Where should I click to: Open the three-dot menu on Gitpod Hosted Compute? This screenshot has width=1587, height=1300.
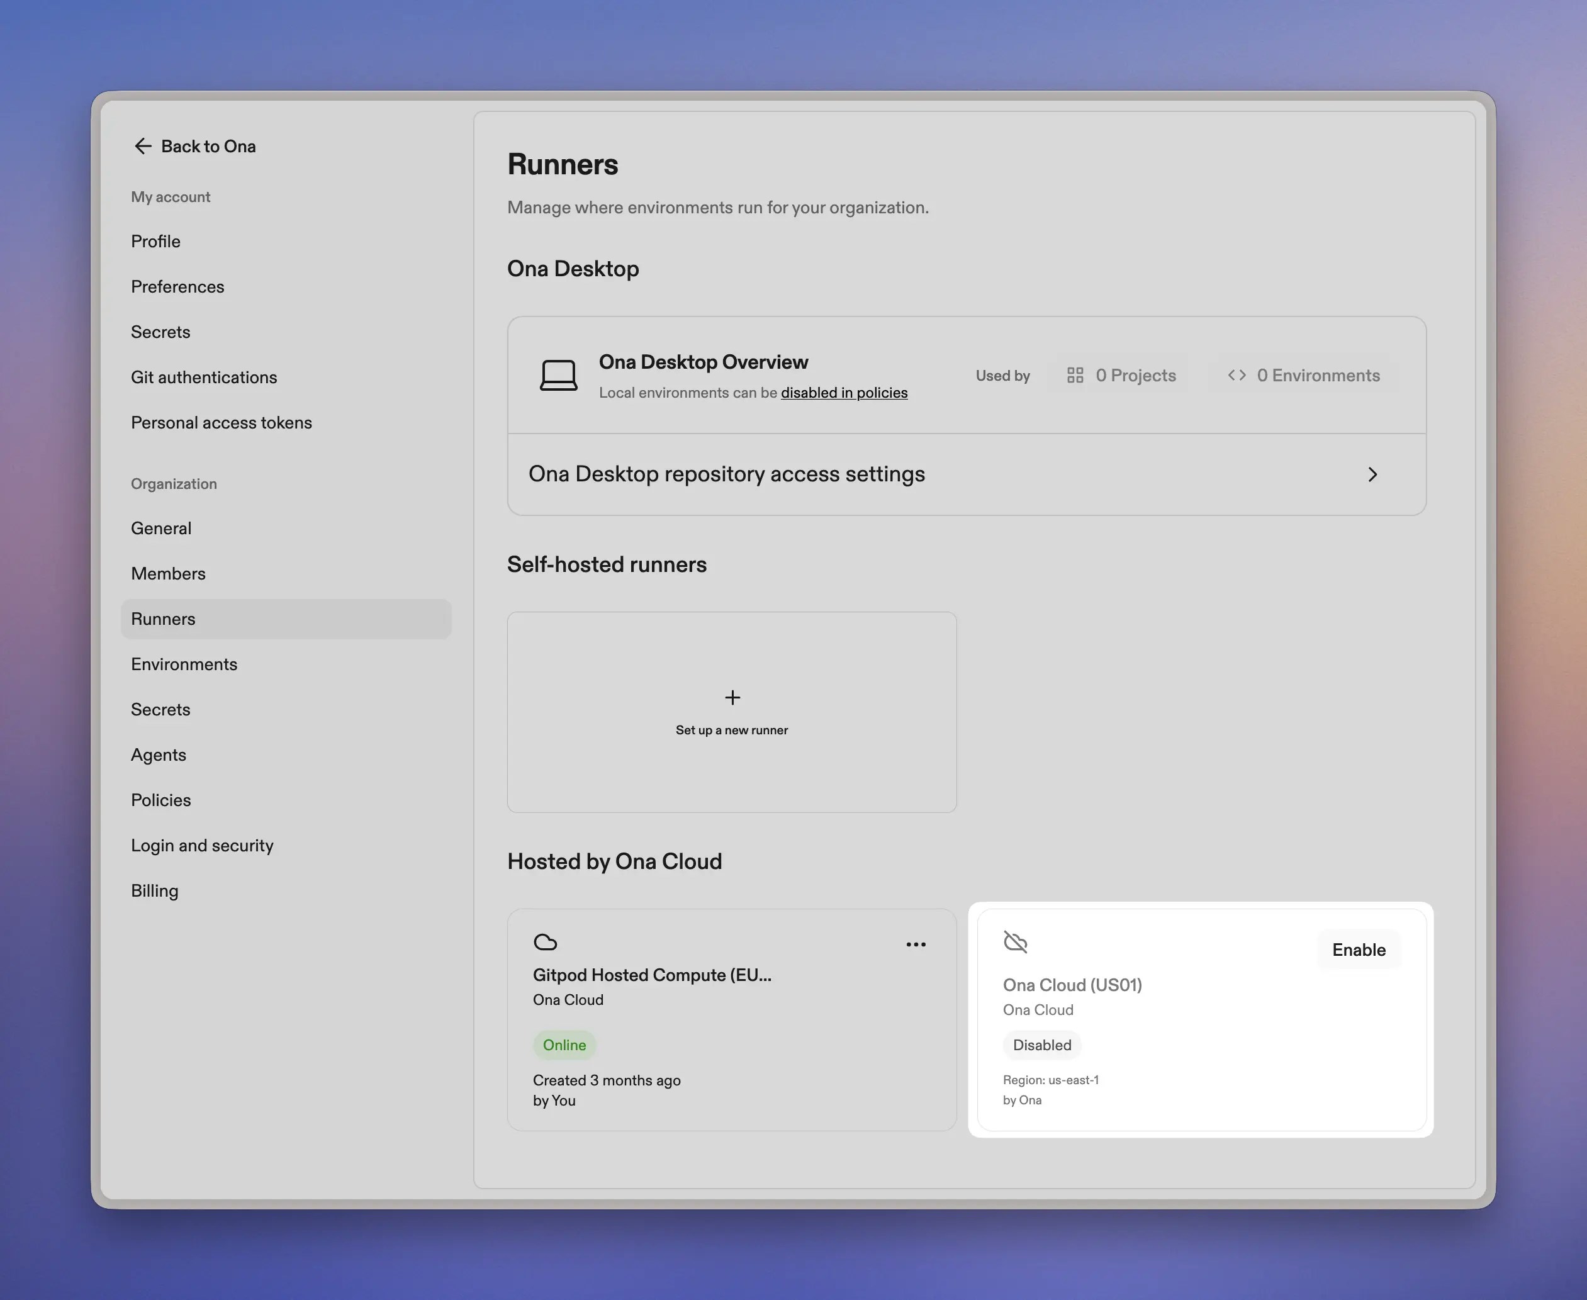click(915, 944)
